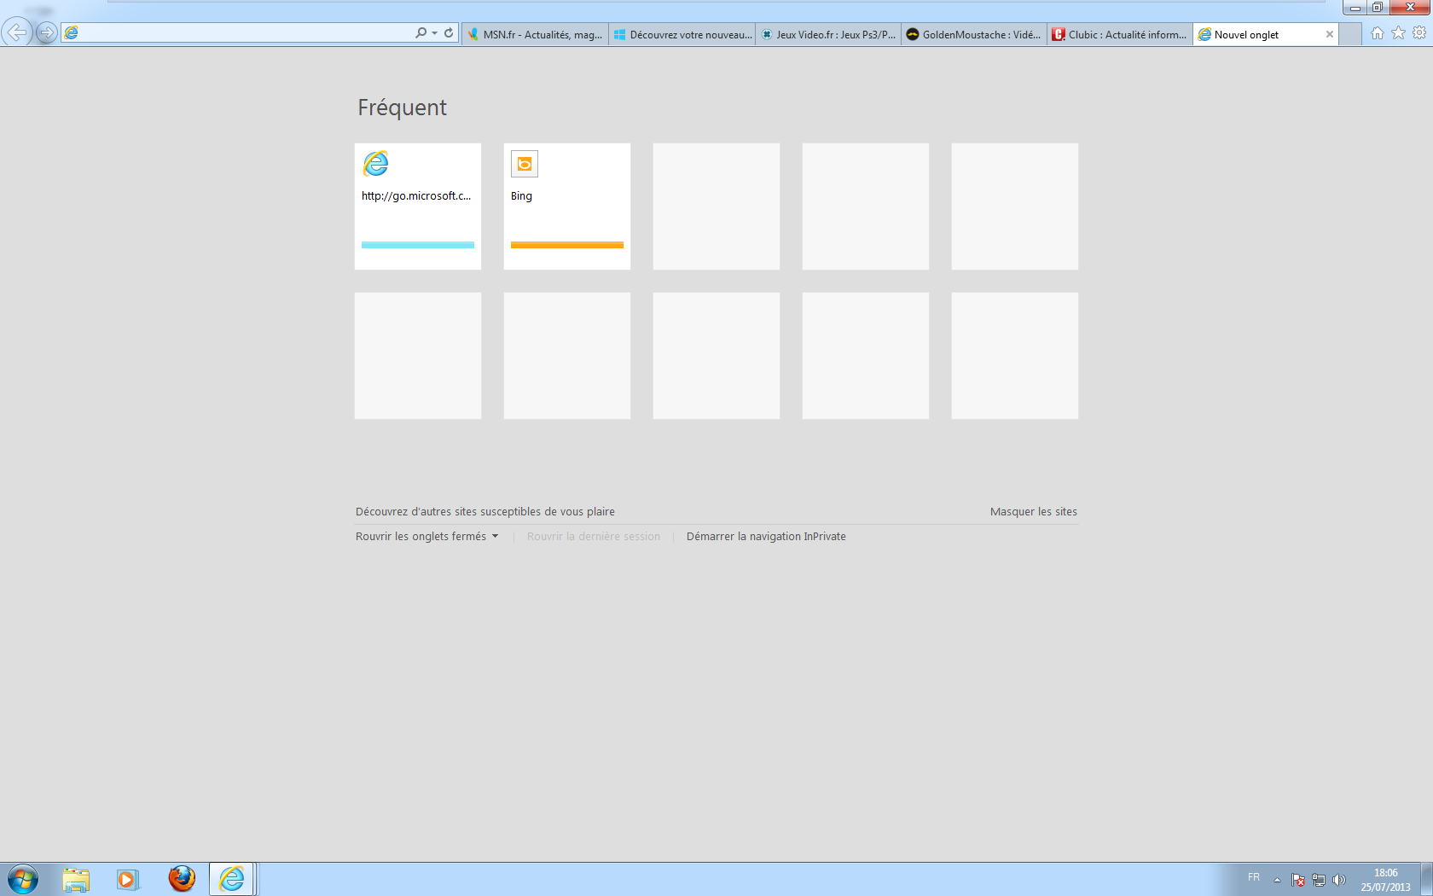Viewport: 1433px width, 896px height.
Task: Switch to the MSN.fr tab
Action: tap(535, 35)
